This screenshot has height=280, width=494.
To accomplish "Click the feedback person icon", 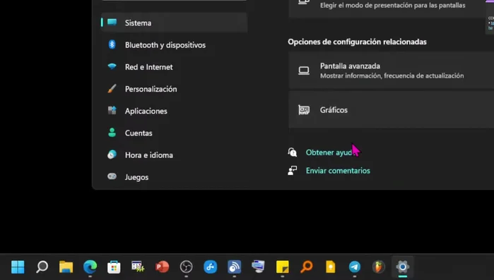I will [x=292, y=170].
